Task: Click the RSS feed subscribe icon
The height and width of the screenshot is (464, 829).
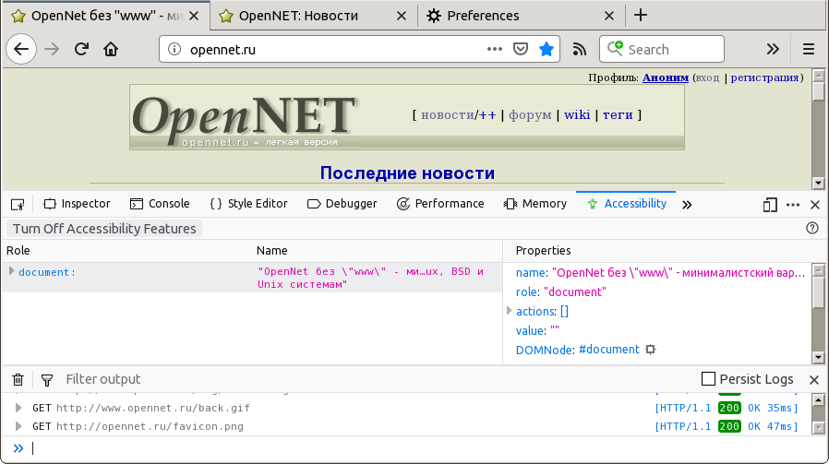Action: [580, 50]
